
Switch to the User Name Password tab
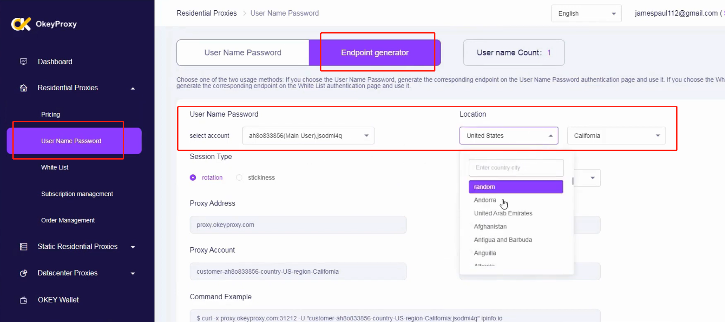pyautogui.click(x=242, y=52)
